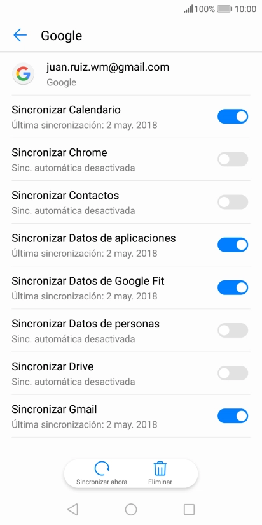Enable the Sincronizar Chrome toggle
This screenshot has height=525, width=262.
click(x=233, y=159)
